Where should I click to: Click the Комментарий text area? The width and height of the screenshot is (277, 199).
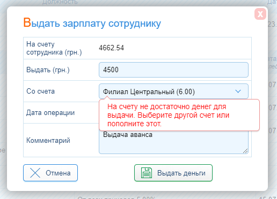click(173, 142)
